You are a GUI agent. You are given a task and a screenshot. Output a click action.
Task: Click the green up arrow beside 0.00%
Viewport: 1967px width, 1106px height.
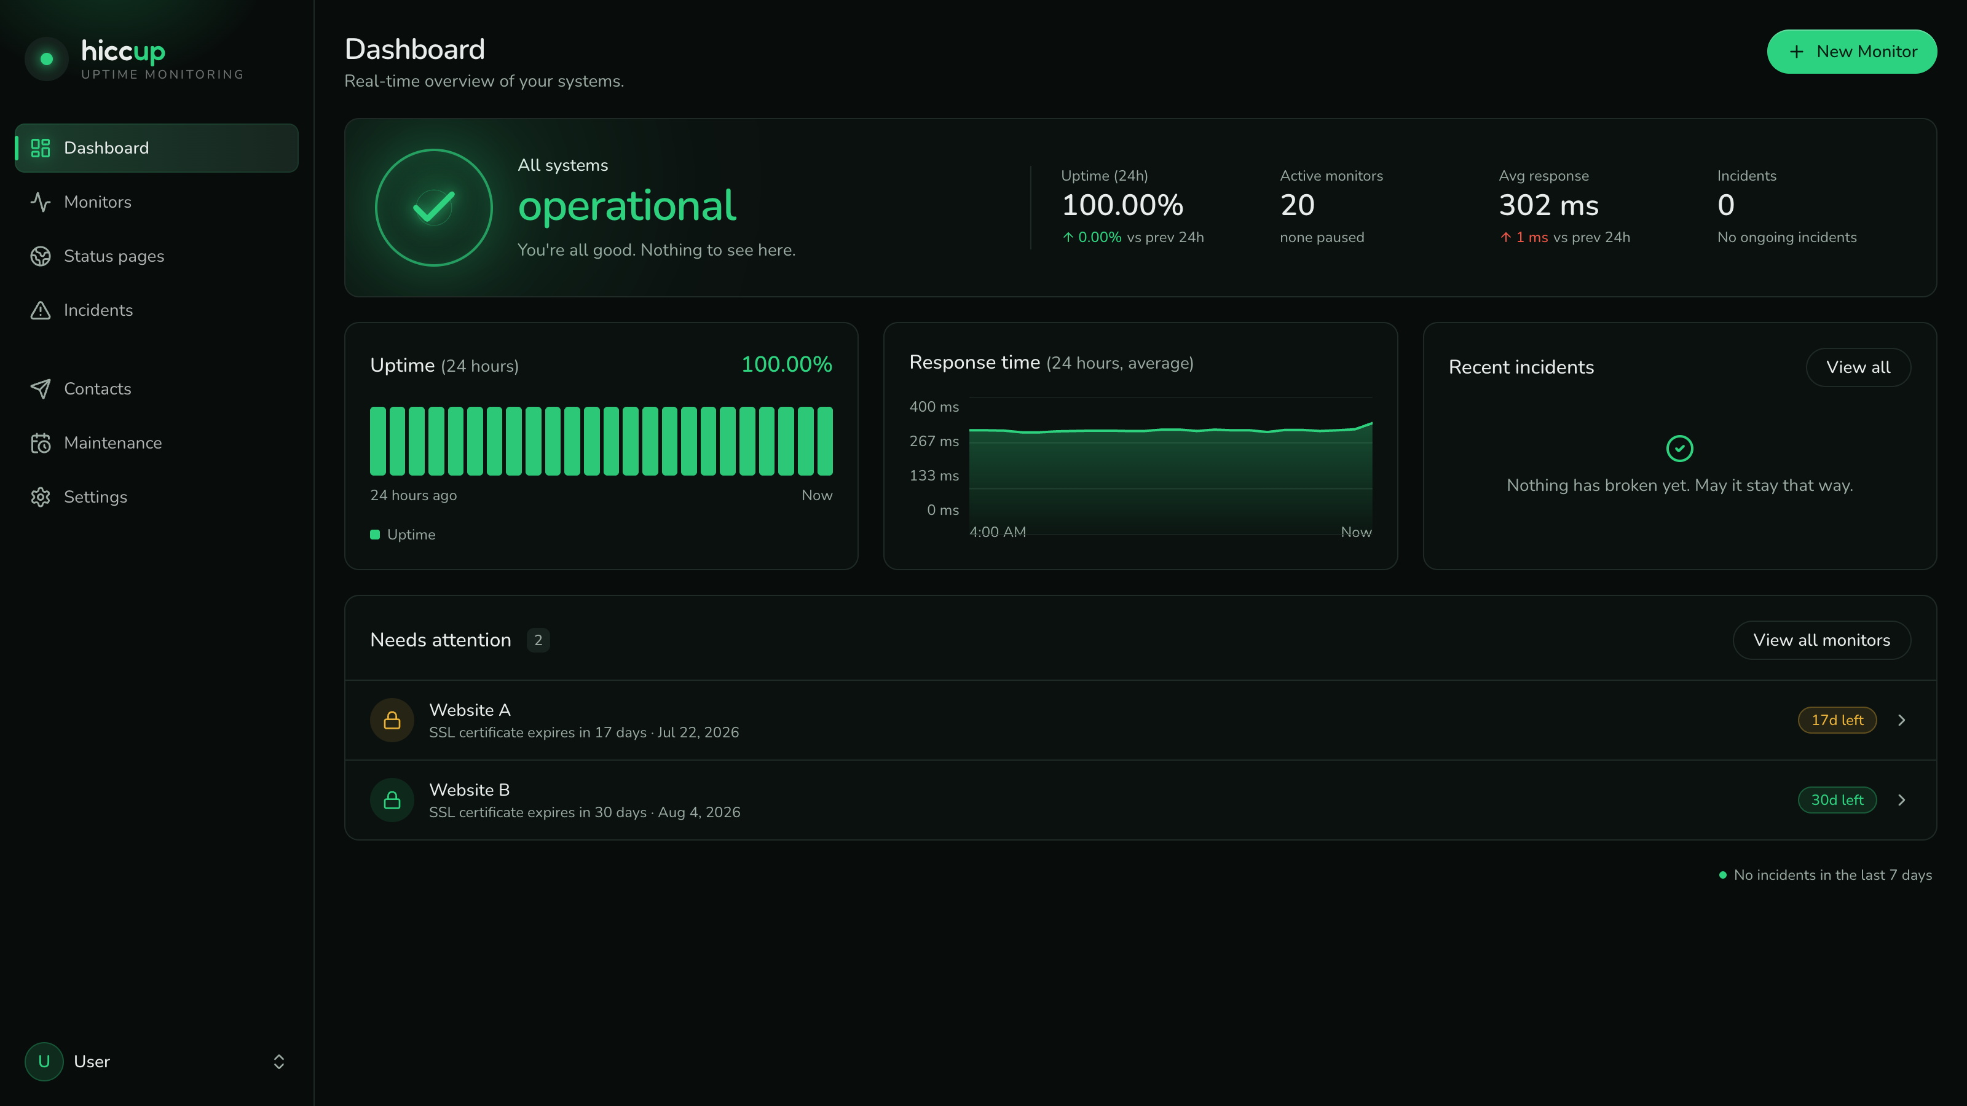[x=1068, y=237]
